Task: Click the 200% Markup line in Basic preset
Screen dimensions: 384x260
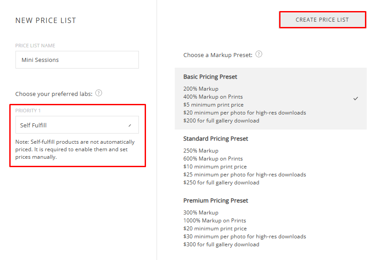Action: pyautogui.click(x=201, y=89)
